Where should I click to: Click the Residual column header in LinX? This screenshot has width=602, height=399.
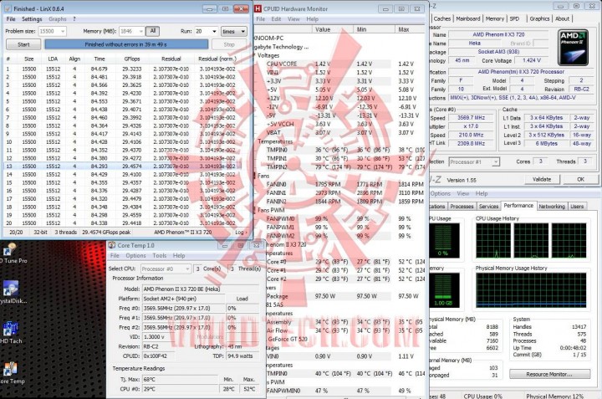point(171,59)
